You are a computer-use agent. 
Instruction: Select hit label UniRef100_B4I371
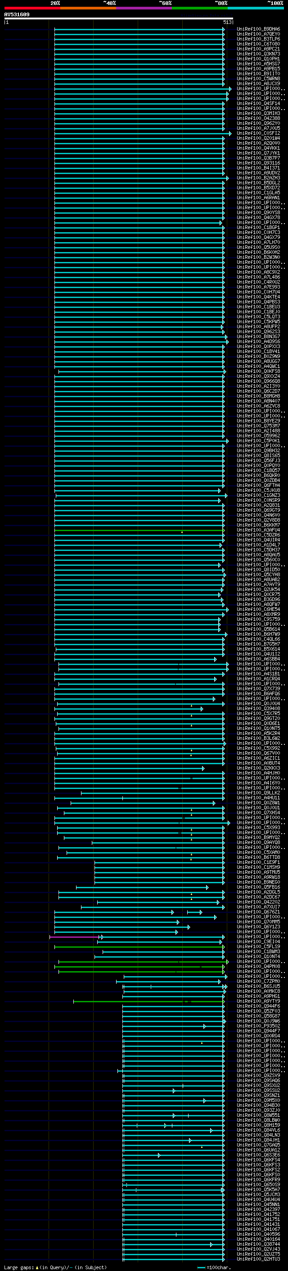point(258,168)
